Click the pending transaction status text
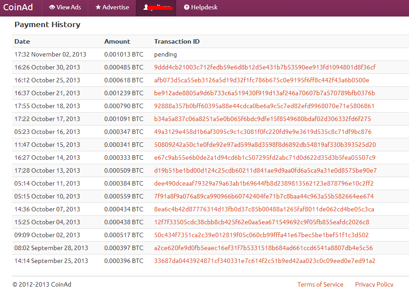 [x=165, y=54]
